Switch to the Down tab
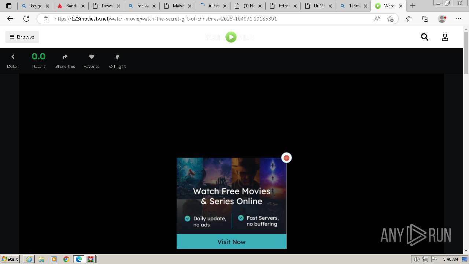The image size is (469, 264). pos(106,6)
